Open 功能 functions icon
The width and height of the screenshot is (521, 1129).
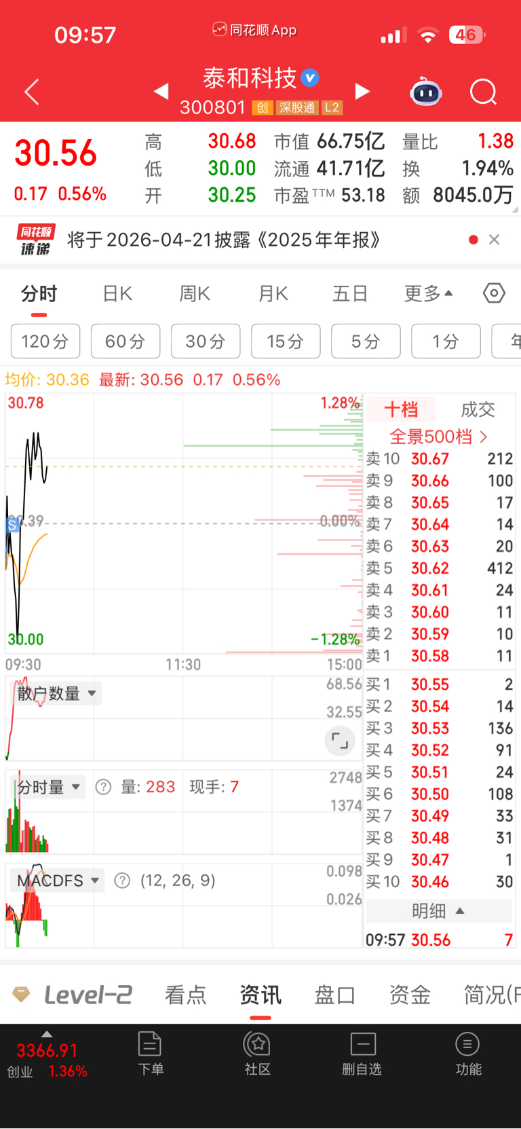coord(468,1053)
